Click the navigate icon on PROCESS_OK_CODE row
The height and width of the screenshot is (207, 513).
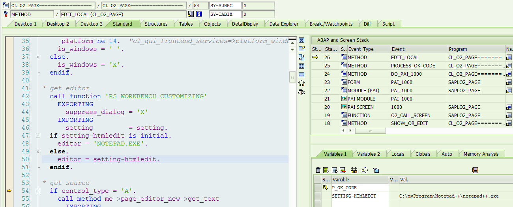pyautogui.click(x=509, y=66)
